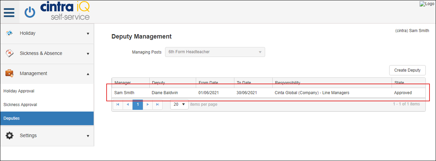Viewport: 436px width, 161px height.
Task: Go to next page arrow
Action: coord(148,104)
